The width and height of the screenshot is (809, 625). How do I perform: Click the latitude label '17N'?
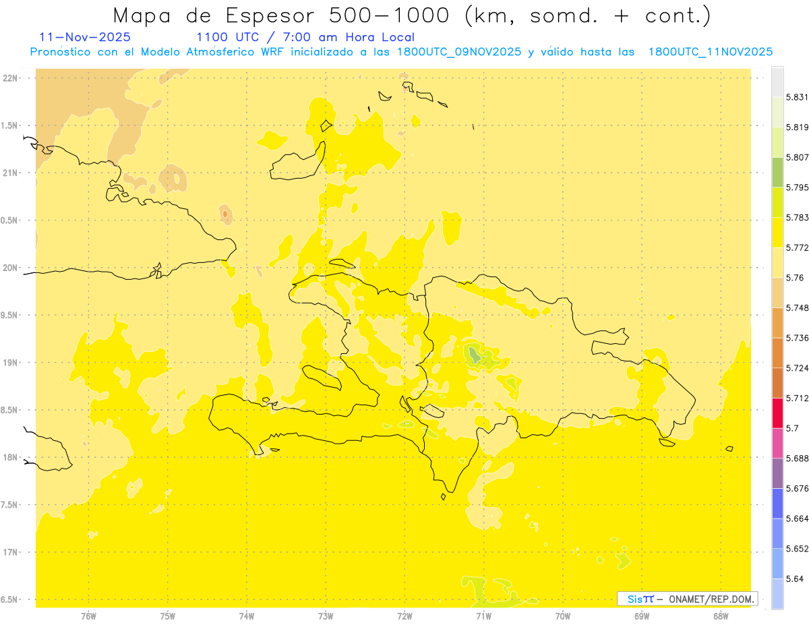pyautogui.click(x=10, y=552)
